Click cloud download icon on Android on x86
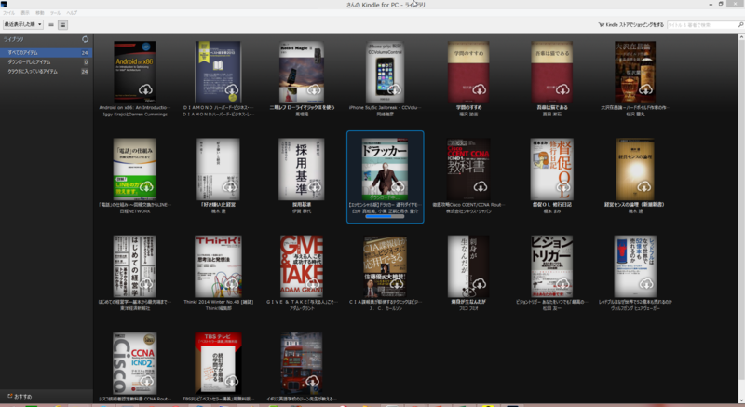Viewport: 745px width, 407px height. 145,89
